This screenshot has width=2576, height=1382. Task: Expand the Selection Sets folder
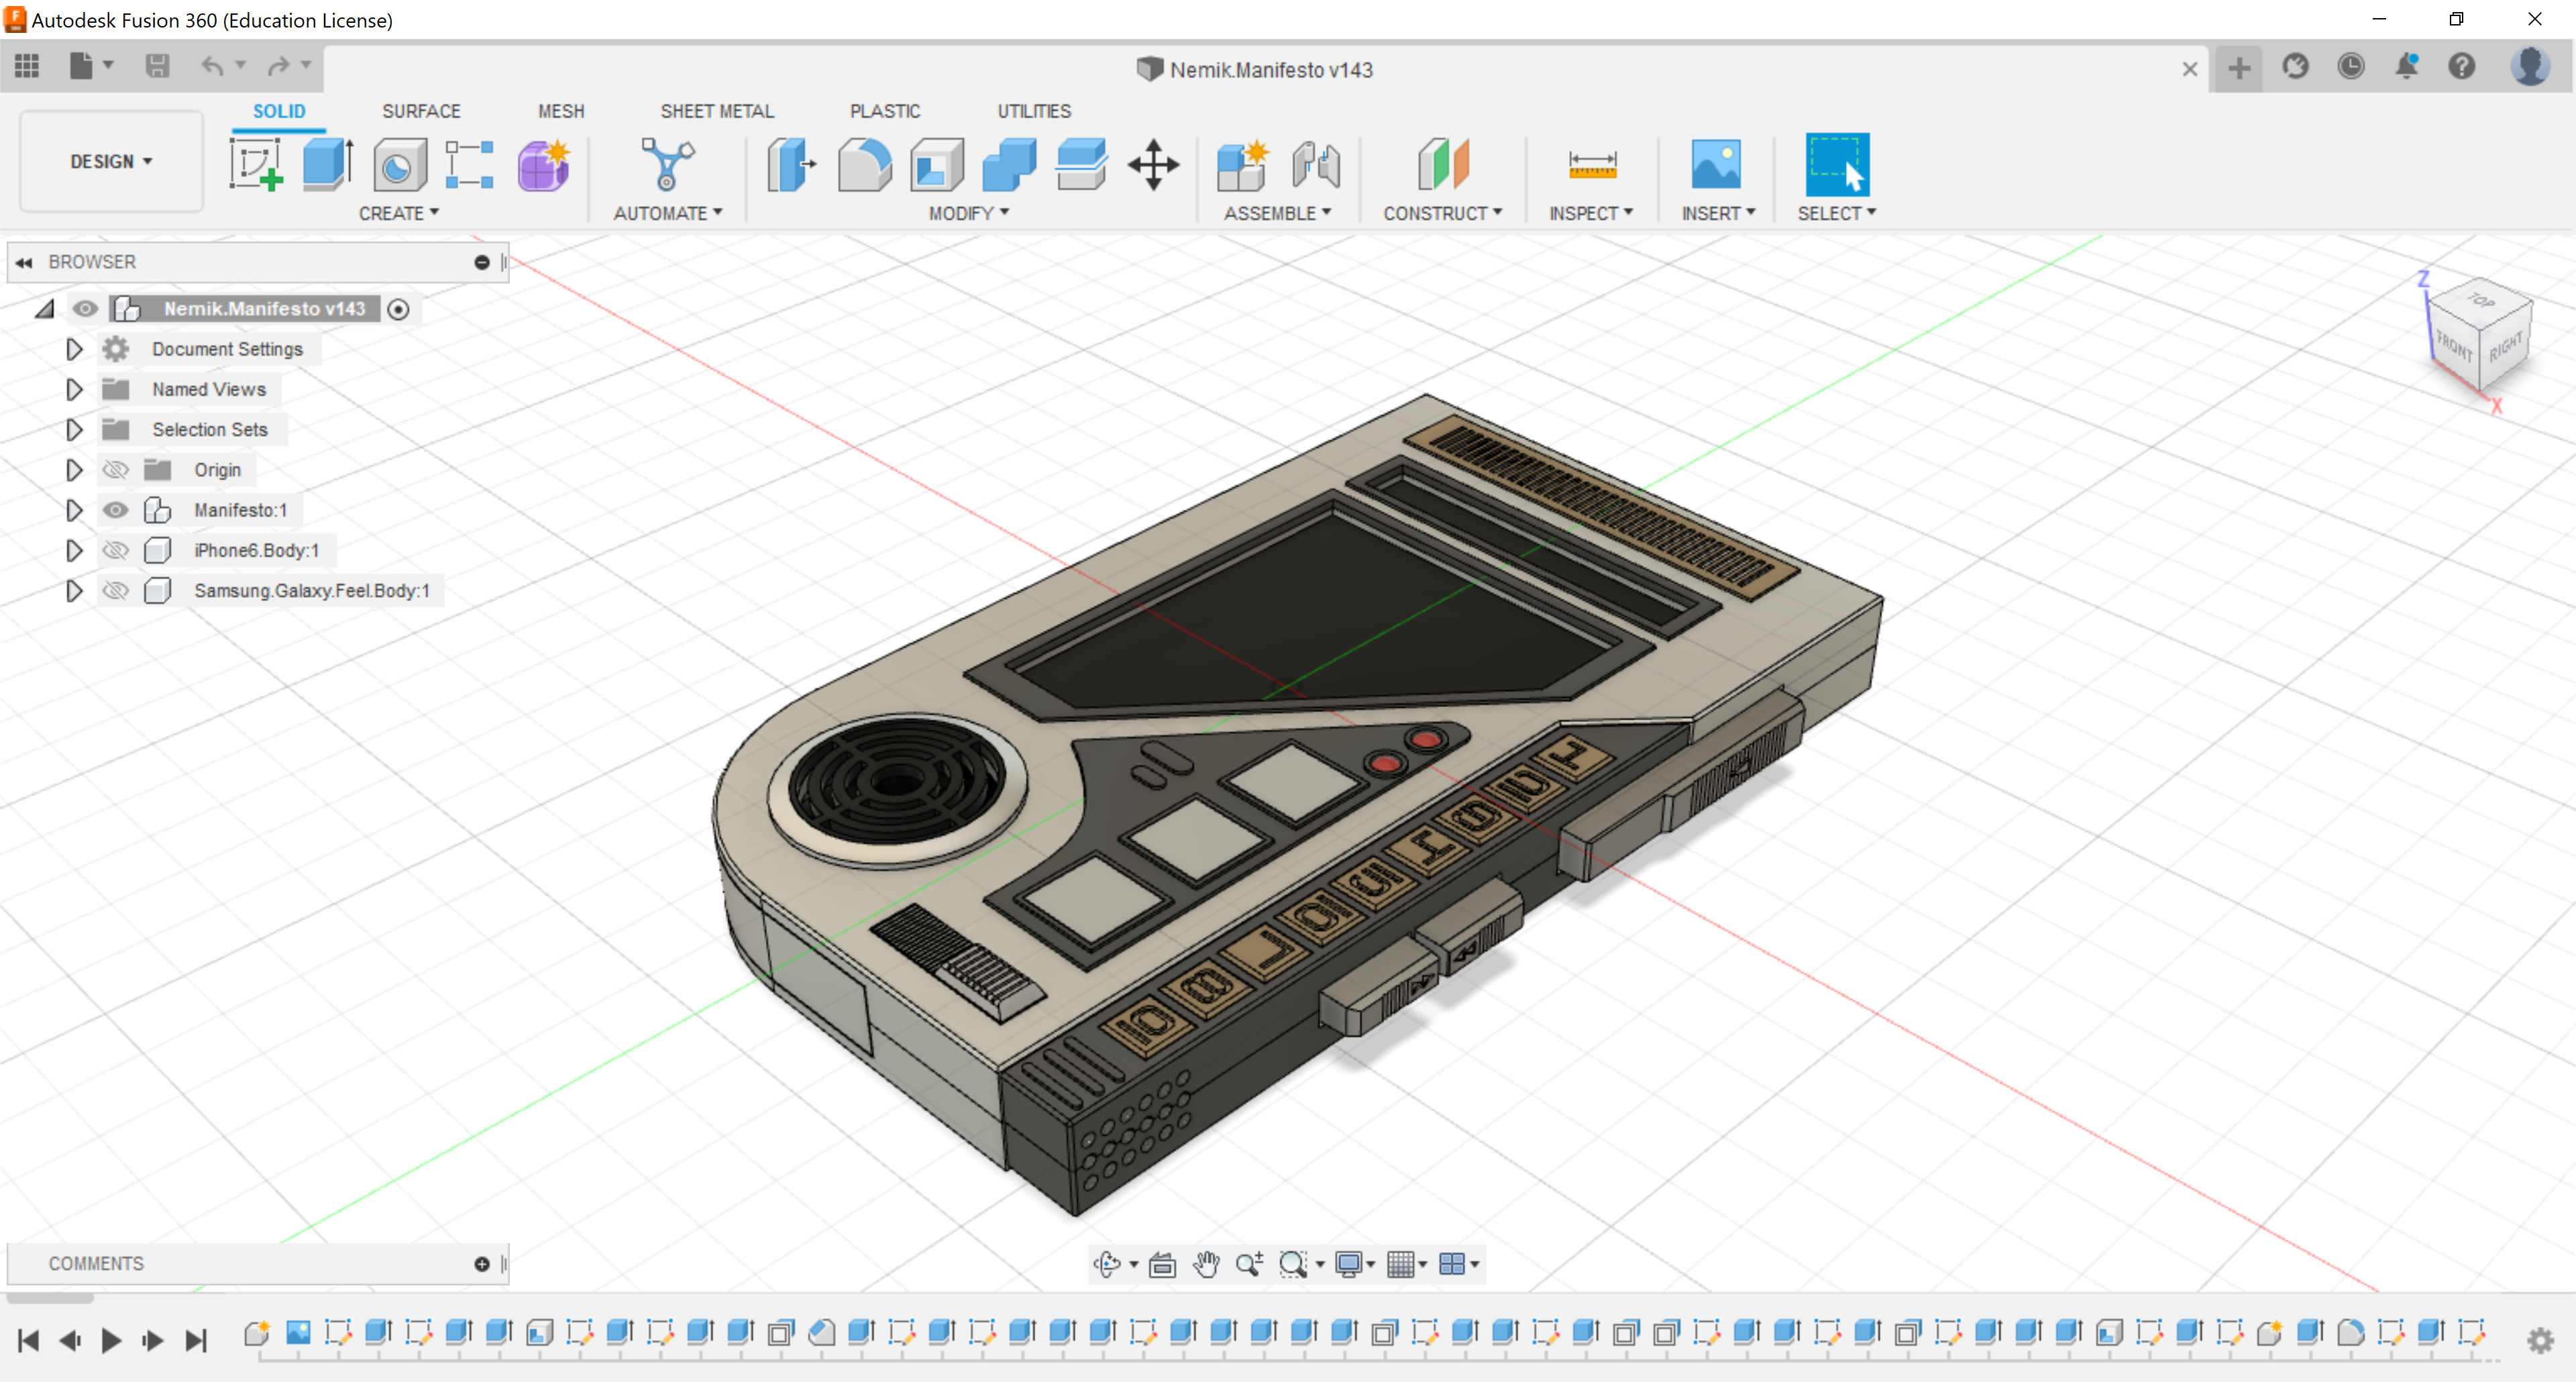(74, 429)
